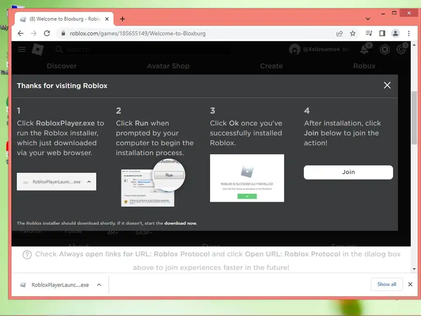
Task: Open Roblox notifications bell
Action: pos(365,49)
